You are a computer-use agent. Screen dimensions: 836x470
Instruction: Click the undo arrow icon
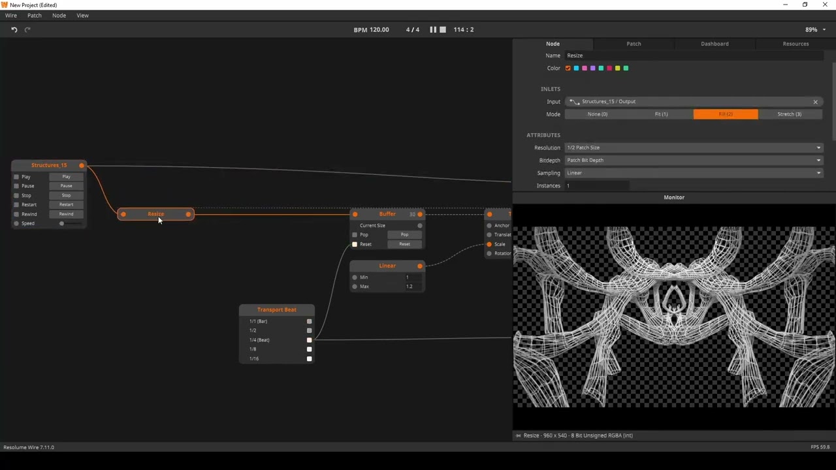(14, 29)
